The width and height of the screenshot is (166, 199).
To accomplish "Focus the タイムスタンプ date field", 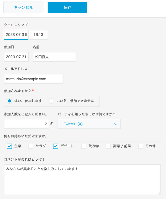I will click(x=16, y=35).
